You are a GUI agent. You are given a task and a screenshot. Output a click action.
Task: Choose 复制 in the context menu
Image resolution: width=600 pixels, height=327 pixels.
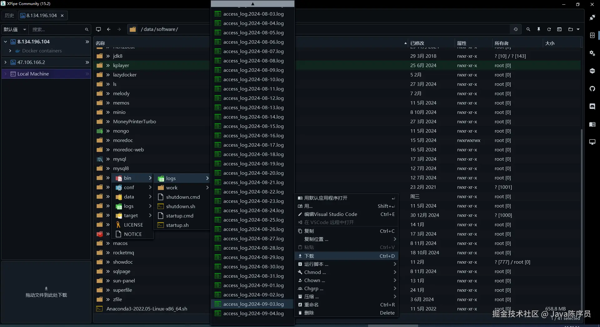[x=346, y=231]
